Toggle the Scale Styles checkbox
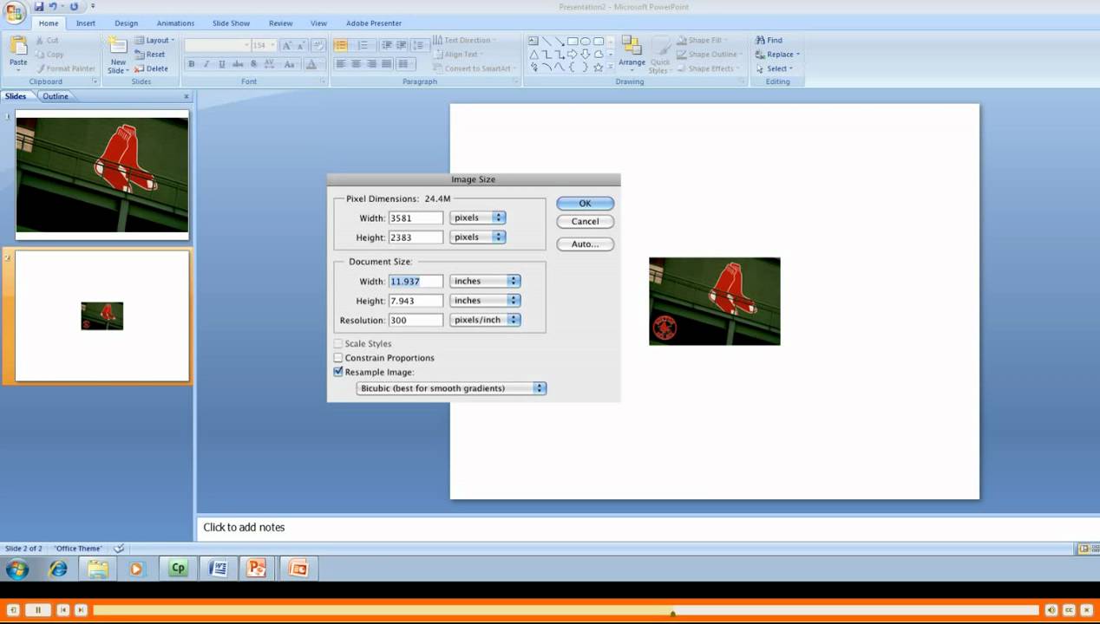1100x624 pixels. click(338, 343)
